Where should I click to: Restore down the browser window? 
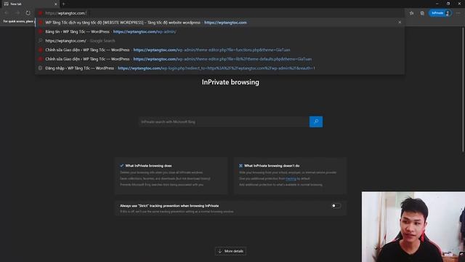click(448, 4)
